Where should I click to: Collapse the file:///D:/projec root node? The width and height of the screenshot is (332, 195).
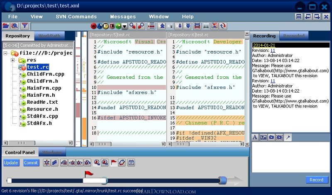pos(5,53)
